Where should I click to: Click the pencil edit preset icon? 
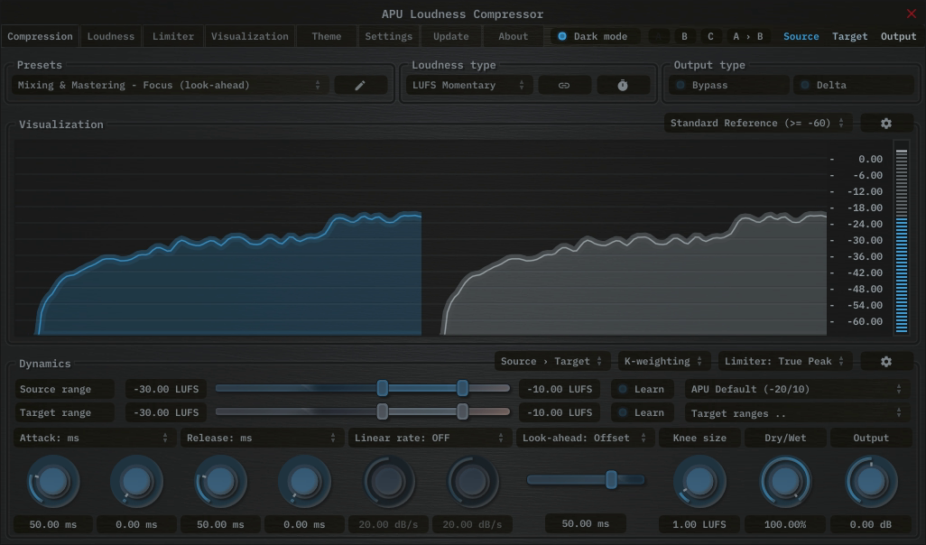tap(360, 85)
